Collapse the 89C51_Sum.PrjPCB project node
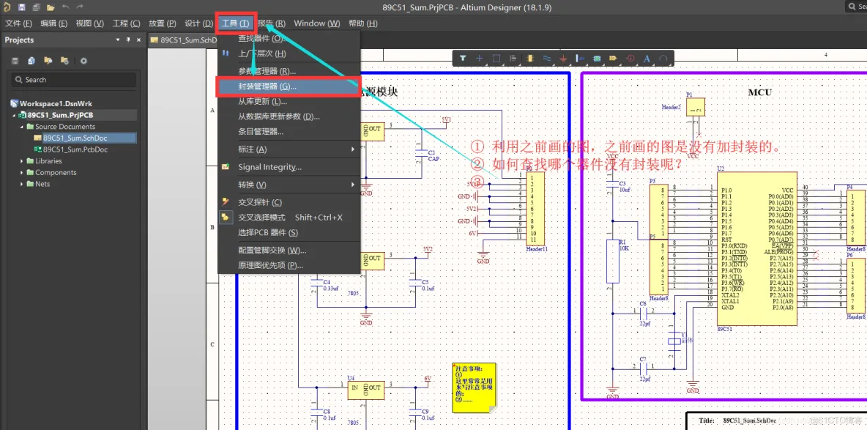Image resolution: width=867 pixels, height=430 pixels. [14, 115]
